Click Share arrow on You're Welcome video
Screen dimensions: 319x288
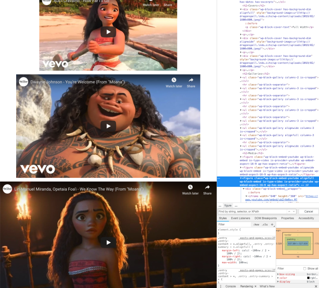pos(191,80)
